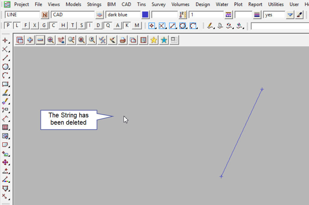The image size is (309, 205).
Task: Click the eyedropper same-as icon
Action: (x=299, y=15)
